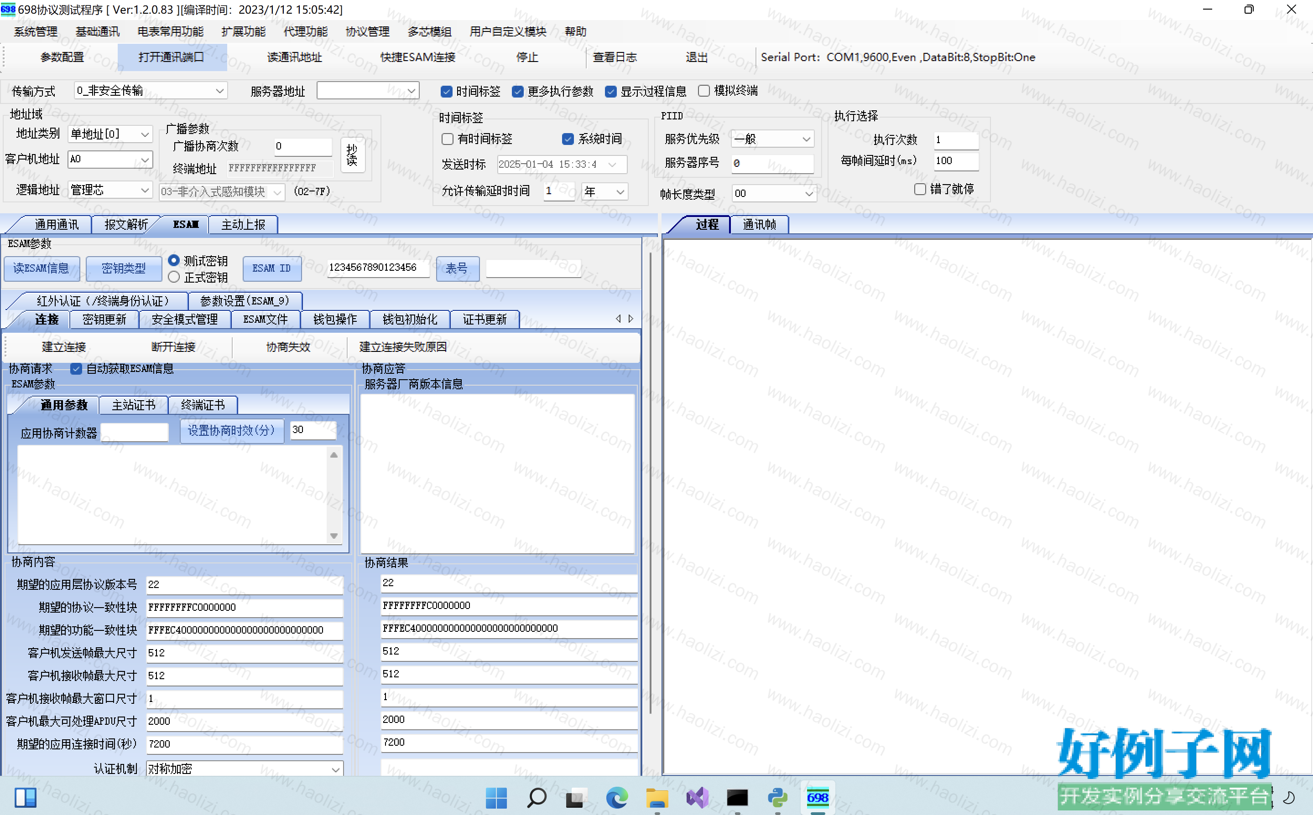Viewport: 1313px width, 815px height.
Task: Toggle 系统时间 checkbox
Action: click(568, 139)
